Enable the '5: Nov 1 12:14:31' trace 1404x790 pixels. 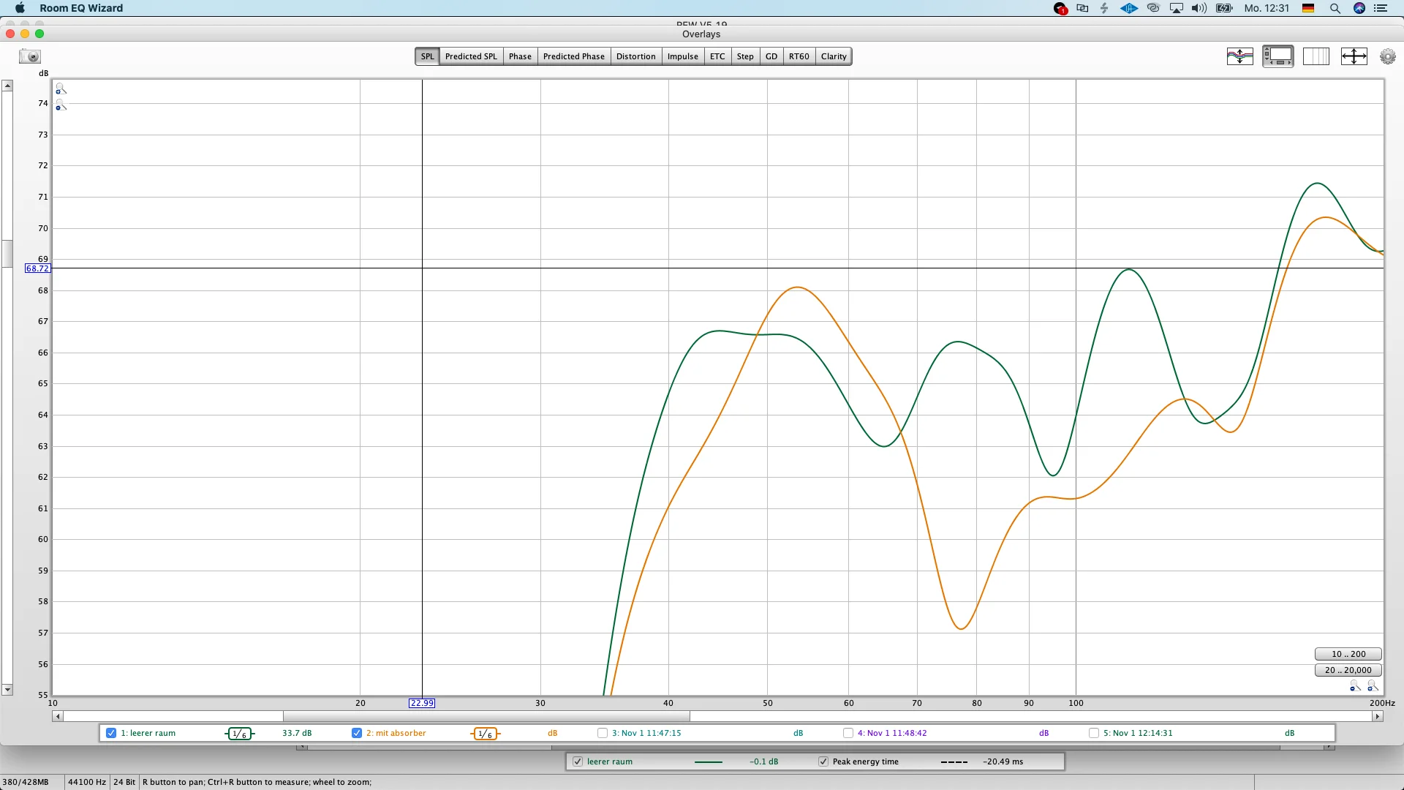(1094, 733)
